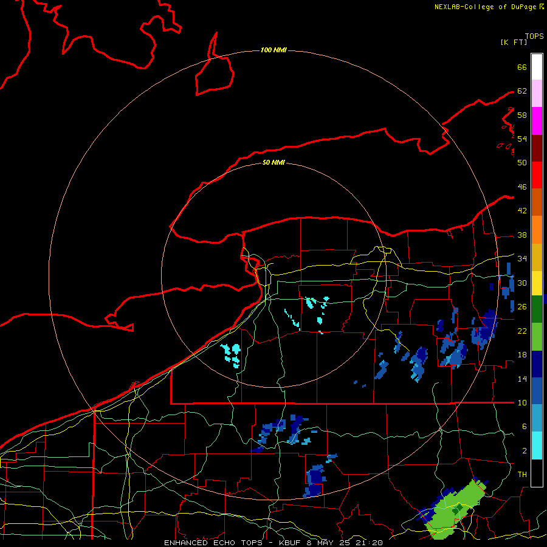The width and height of the screenshot is (547, 547).
Task: Click the '50 NMI' range ring label
Action: point(273,162)
